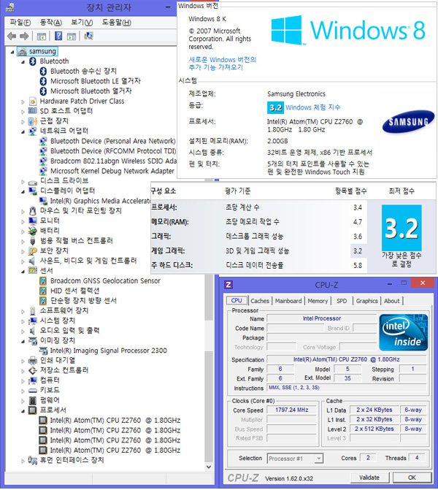Image resolution: width=438 pixels, height=490 pixels.
Task: Click the Hardware Patch Driver Class icon
Action: (x=33, y=102)
